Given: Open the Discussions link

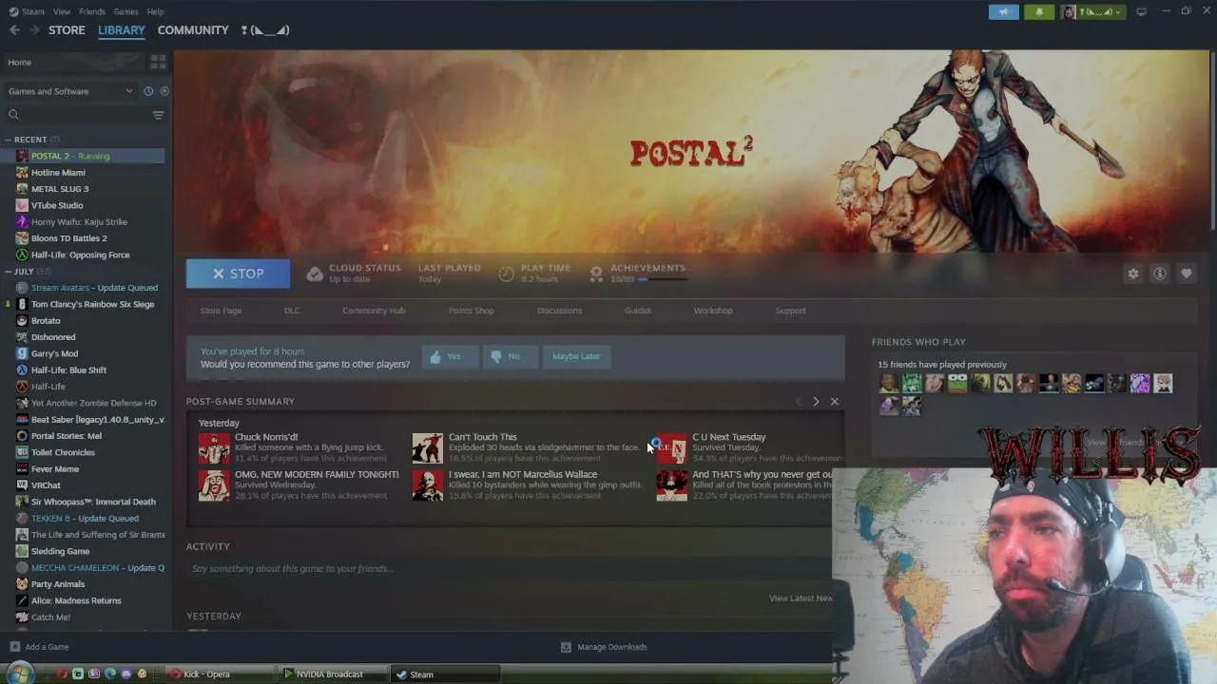Looking at the screenshot, I should pos(559,311).
